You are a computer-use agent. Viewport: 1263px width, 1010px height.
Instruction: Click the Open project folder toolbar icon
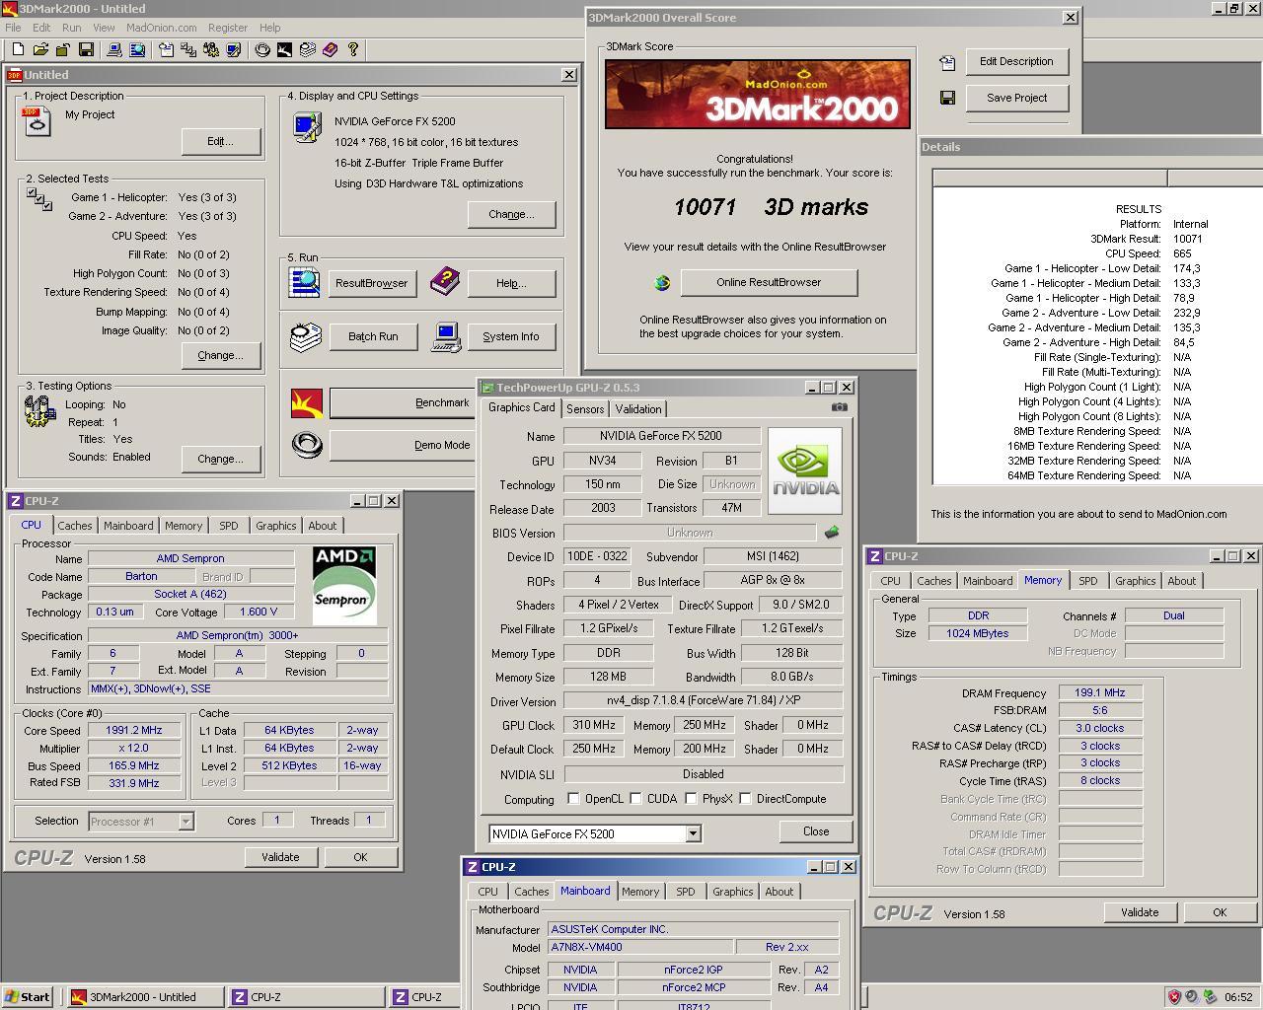(x=40, y=49)
